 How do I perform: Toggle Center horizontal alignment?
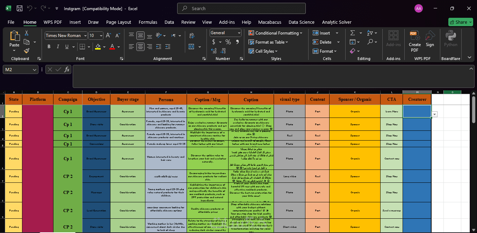(x=140, y=46)
